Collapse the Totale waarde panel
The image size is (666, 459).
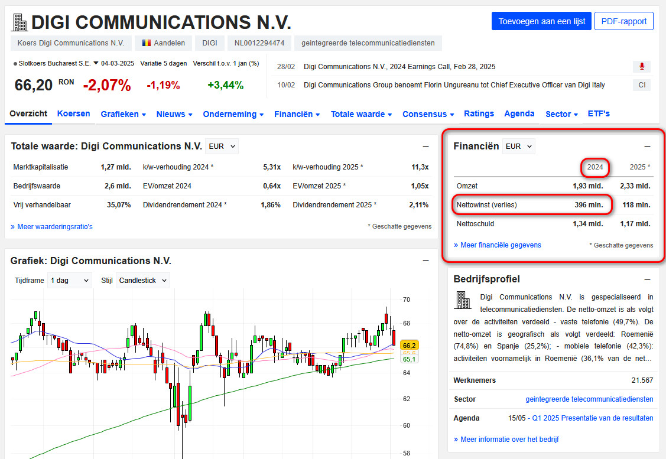point(425,147)
